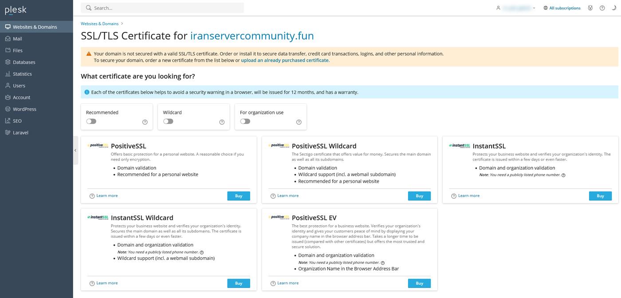Click Learn more under InstantSSL Wildcard
The height and width of the screenshot is (298, 621).
[107, 283]
